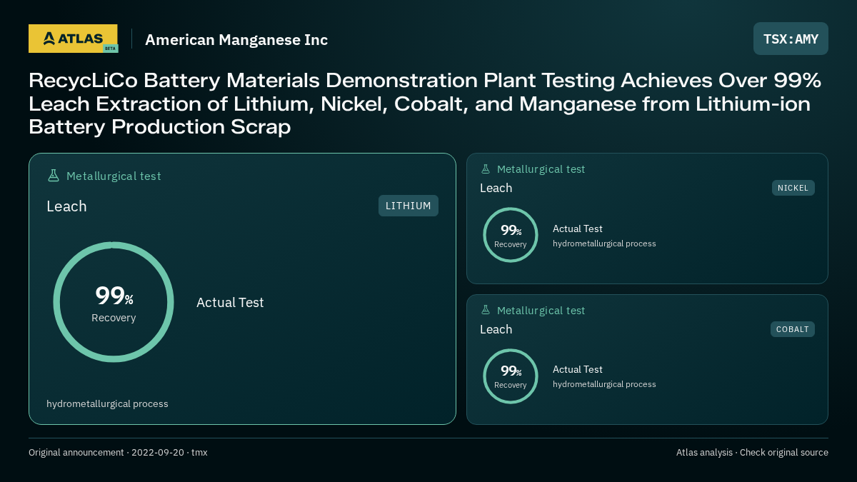Screen dimensions: 857x482
Task: Select the TSX:AMY ticker badge
Action: (x=791, y=39)
